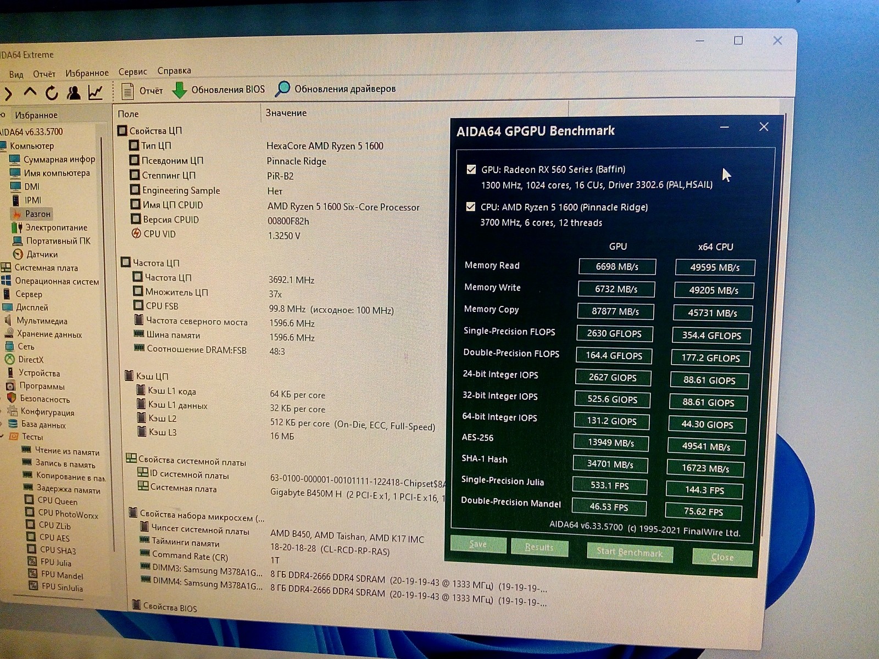Open the Сервис menu
Viewport: 879px width, 659px height.
(x=132, y=71)
